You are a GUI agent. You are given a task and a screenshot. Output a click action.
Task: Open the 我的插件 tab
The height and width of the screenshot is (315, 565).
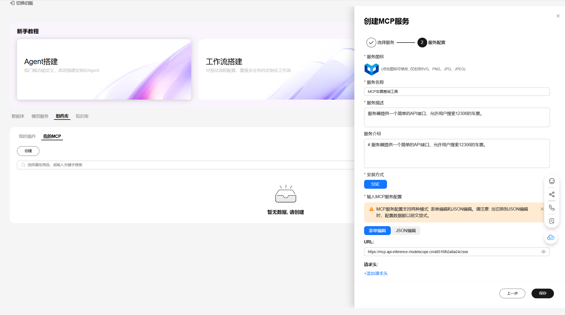27,136
